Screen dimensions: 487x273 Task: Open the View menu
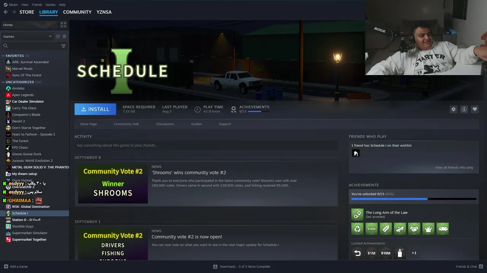(x=25, y=5)
